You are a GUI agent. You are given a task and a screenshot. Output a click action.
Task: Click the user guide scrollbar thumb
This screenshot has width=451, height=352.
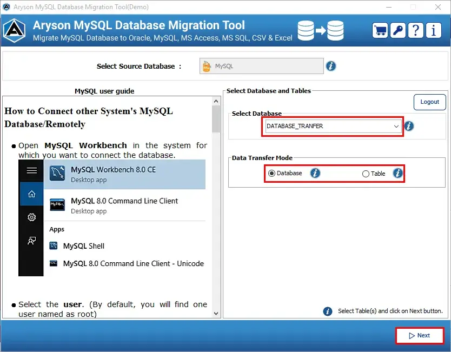216,119
